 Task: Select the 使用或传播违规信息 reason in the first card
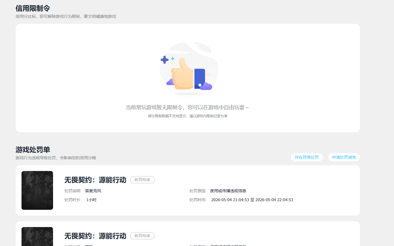228,191
